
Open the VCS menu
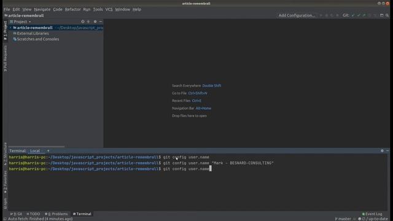pyautogui.click(x=109, y=9)
